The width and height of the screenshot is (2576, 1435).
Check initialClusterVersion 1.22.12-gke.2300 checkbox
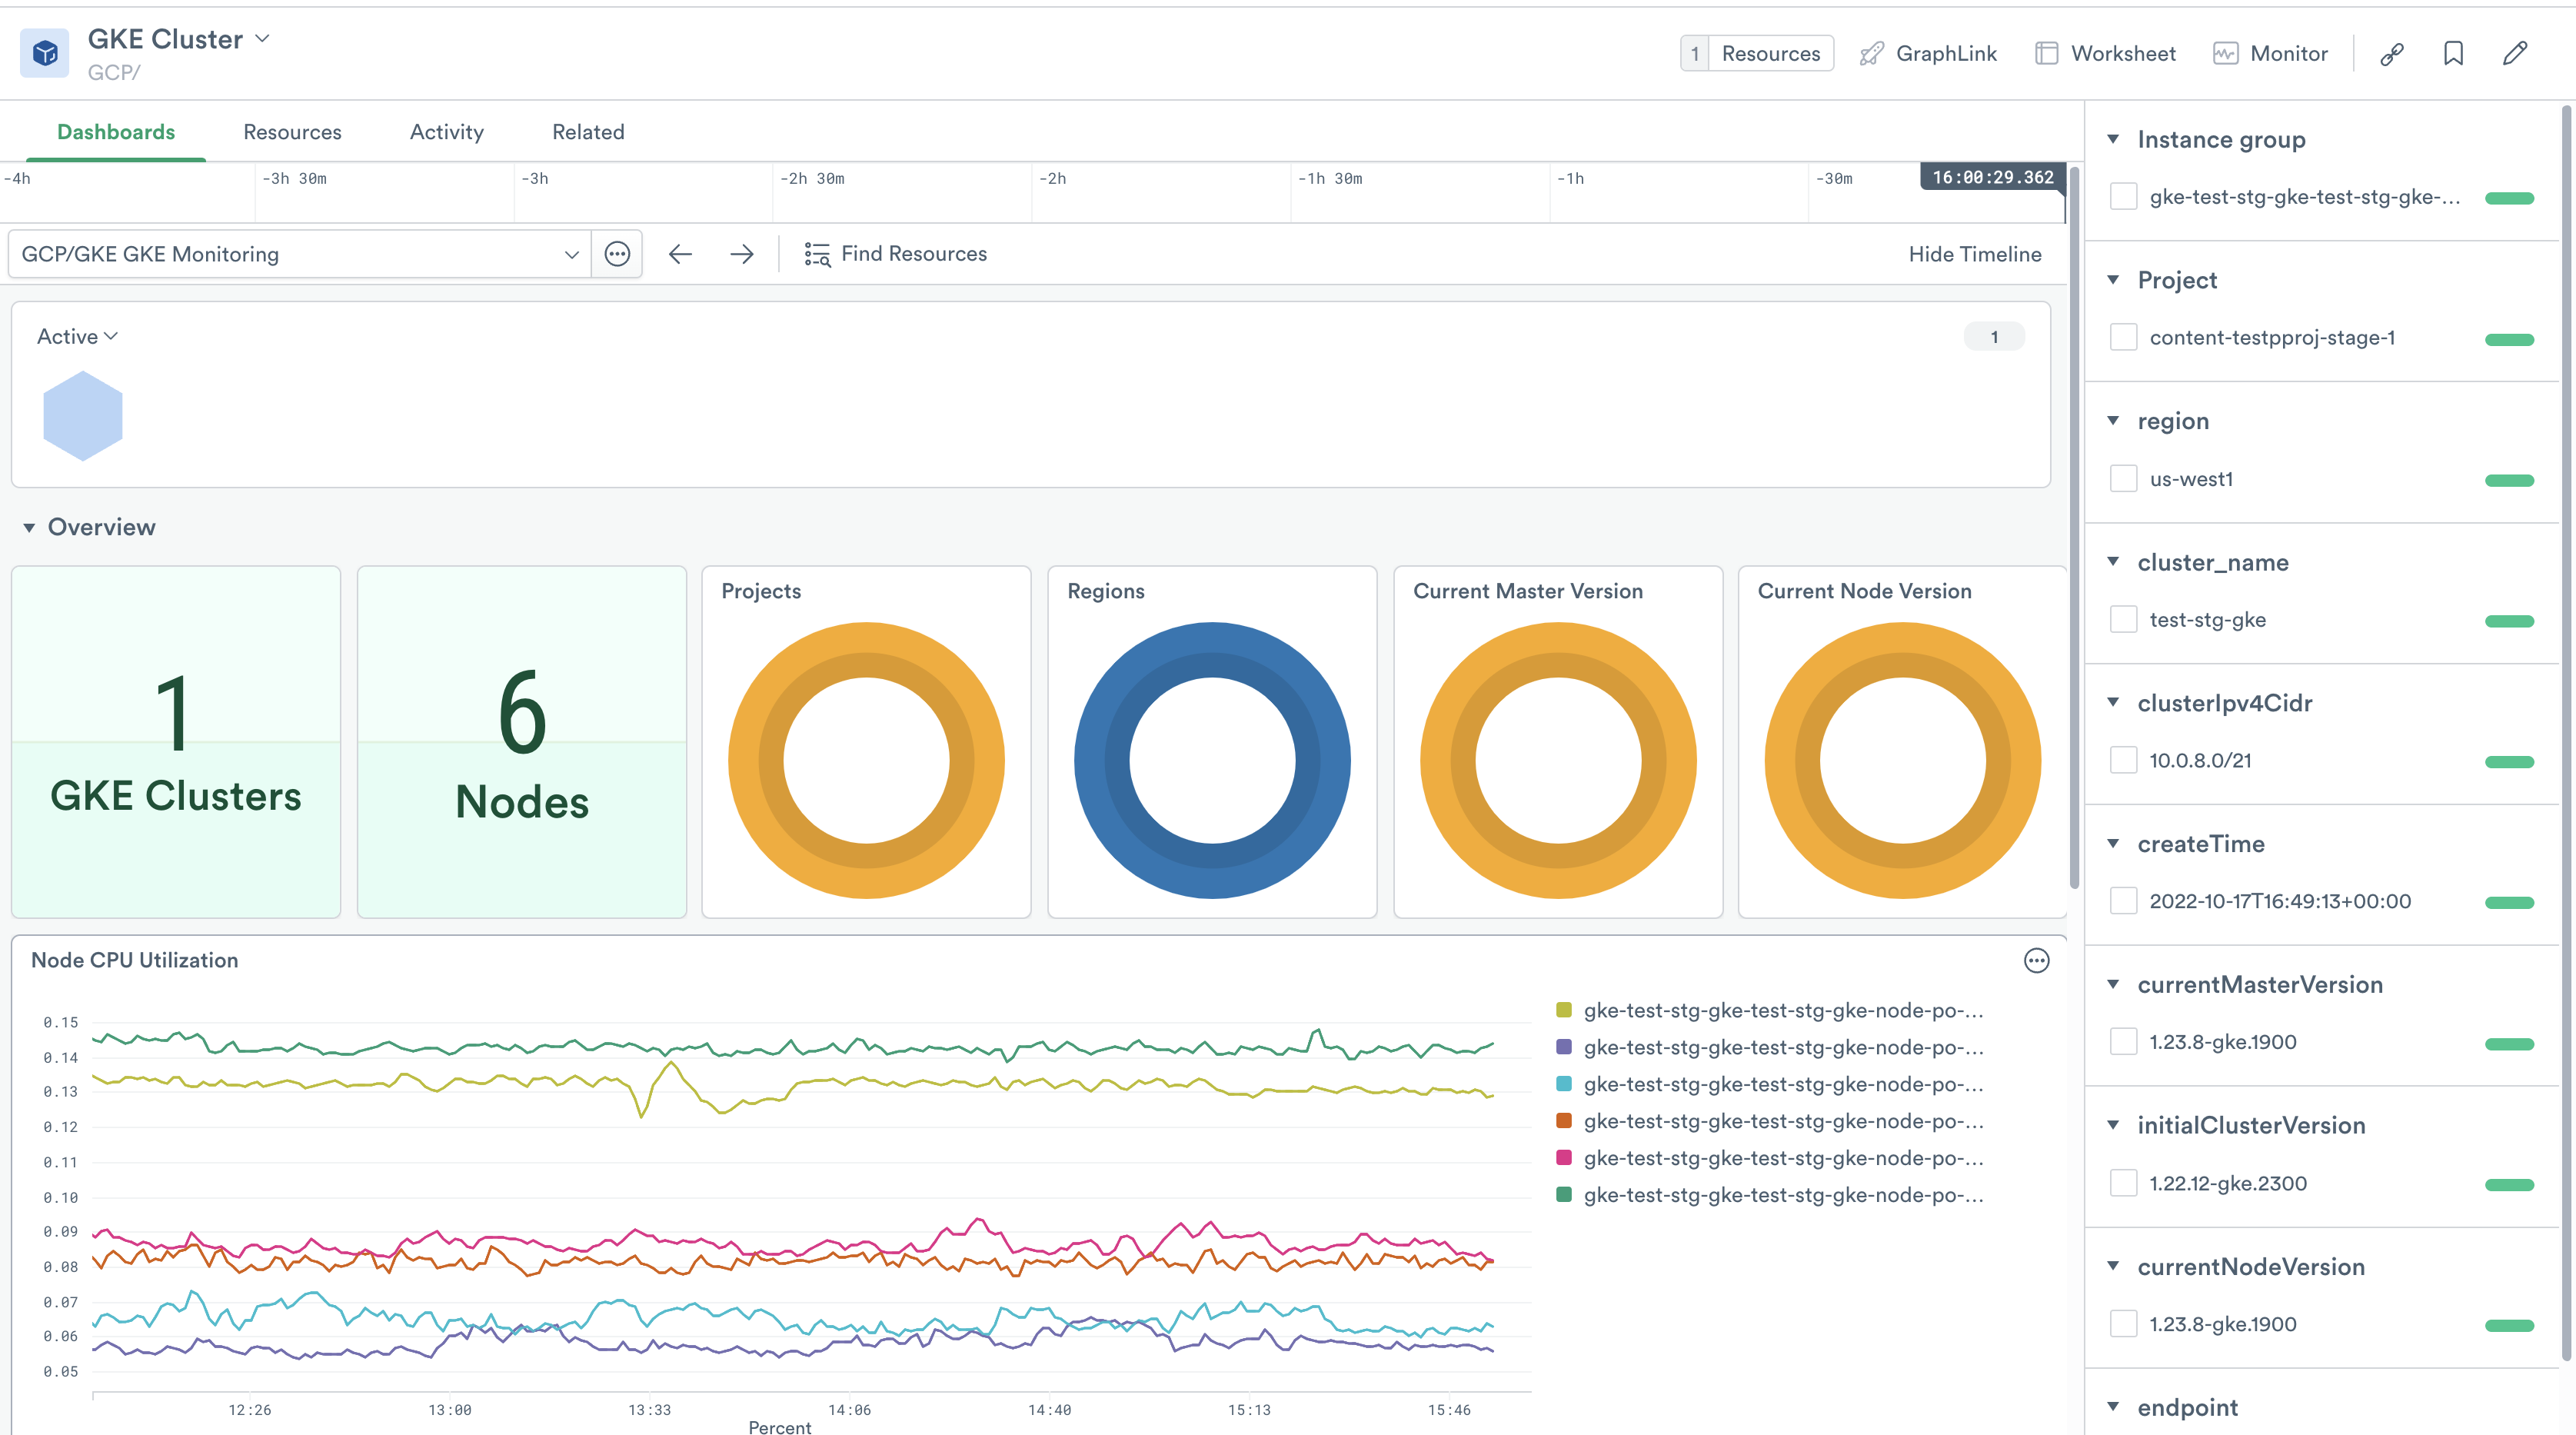(x=2123, y=1184)
